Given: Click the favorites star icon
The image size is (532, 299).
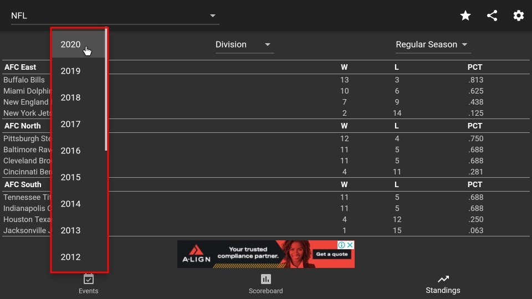Looking at the screenshot, I should [465, 16].
